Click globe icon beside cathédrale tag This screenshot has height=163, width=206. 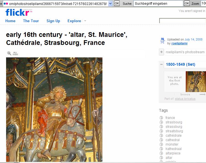[161, 136]
